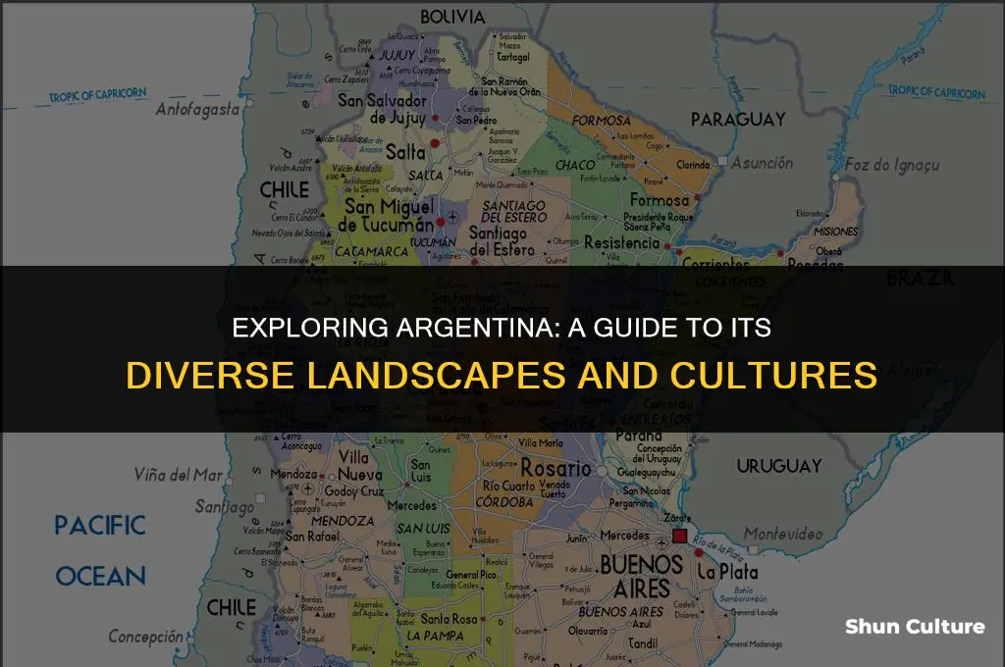Image resolution: width=1005 pixels, height=667 pixels.
Task: Click the La Plata city label
Action: [727, 572]
